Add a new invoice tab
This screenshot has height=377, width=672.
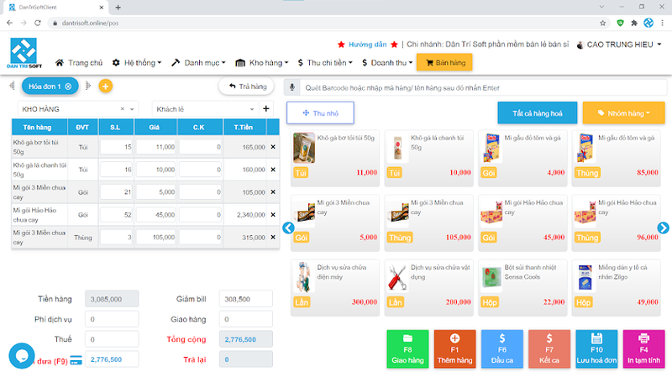[x=106, y=86]
